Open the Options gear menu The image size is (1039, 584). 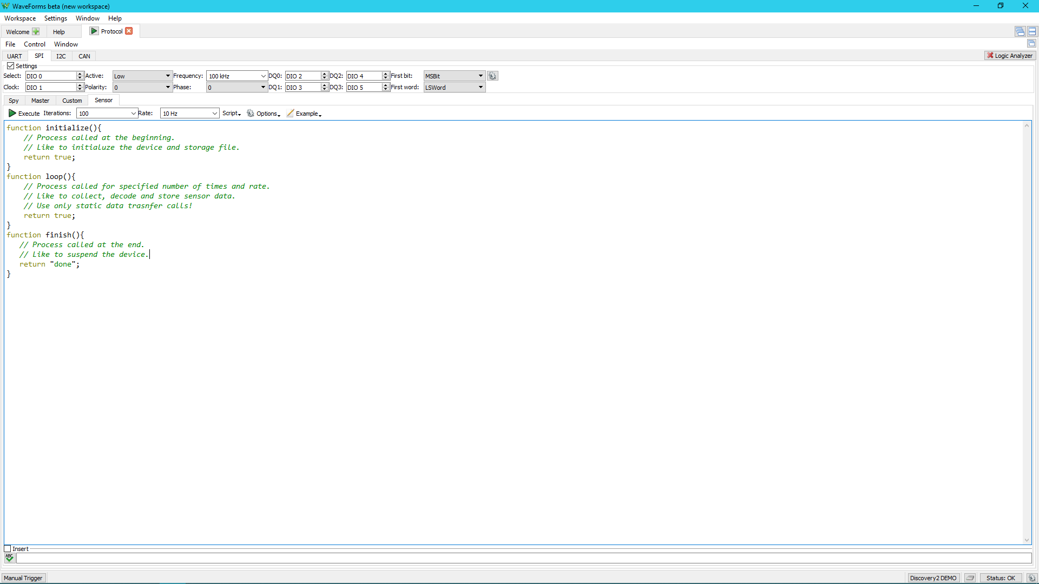(264, 114)
